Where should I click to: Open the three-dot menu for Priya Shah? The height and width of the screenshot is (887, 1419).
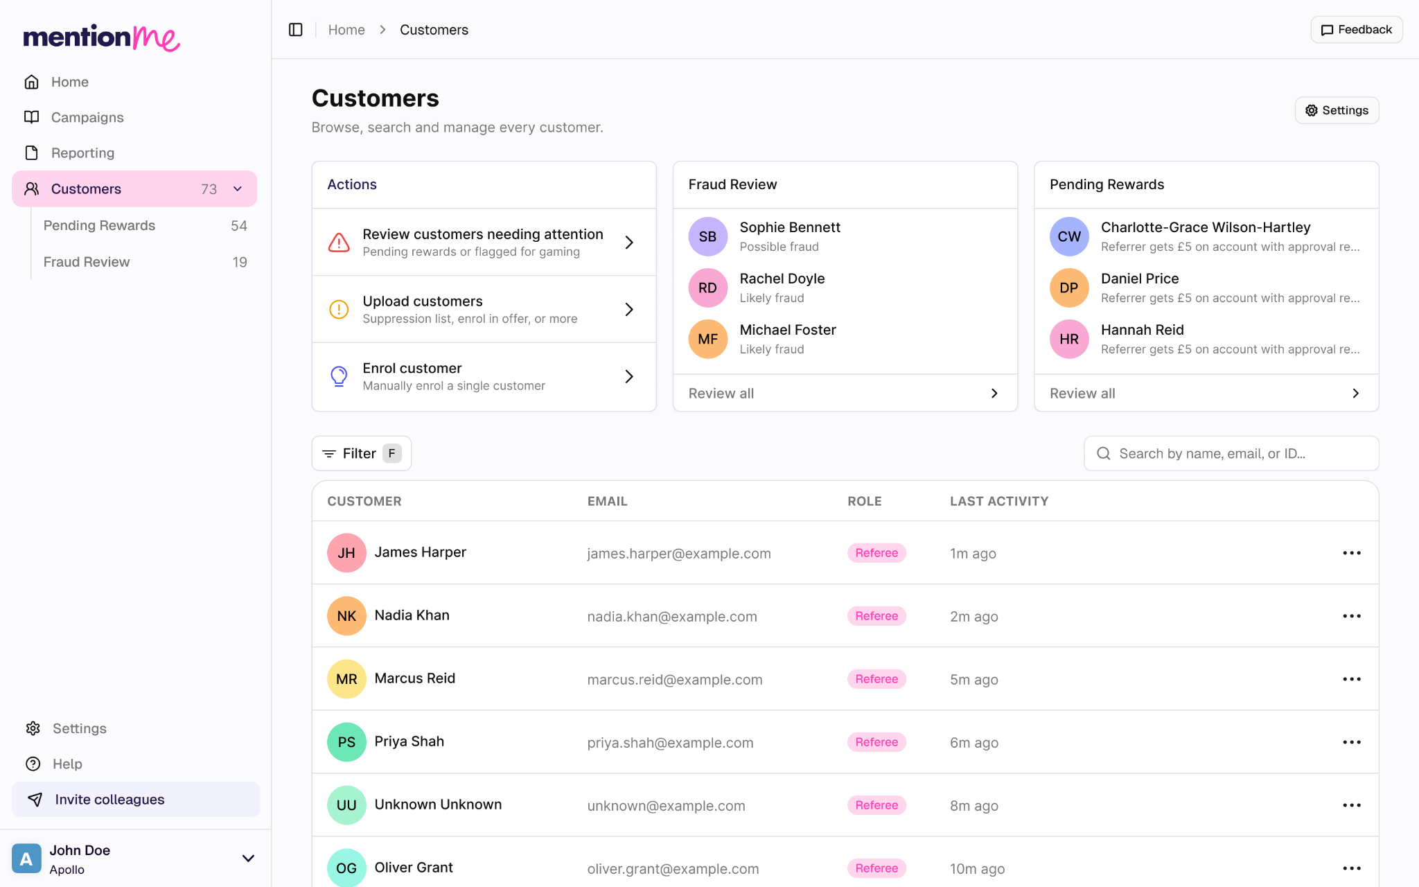(x=1352, y=742)
